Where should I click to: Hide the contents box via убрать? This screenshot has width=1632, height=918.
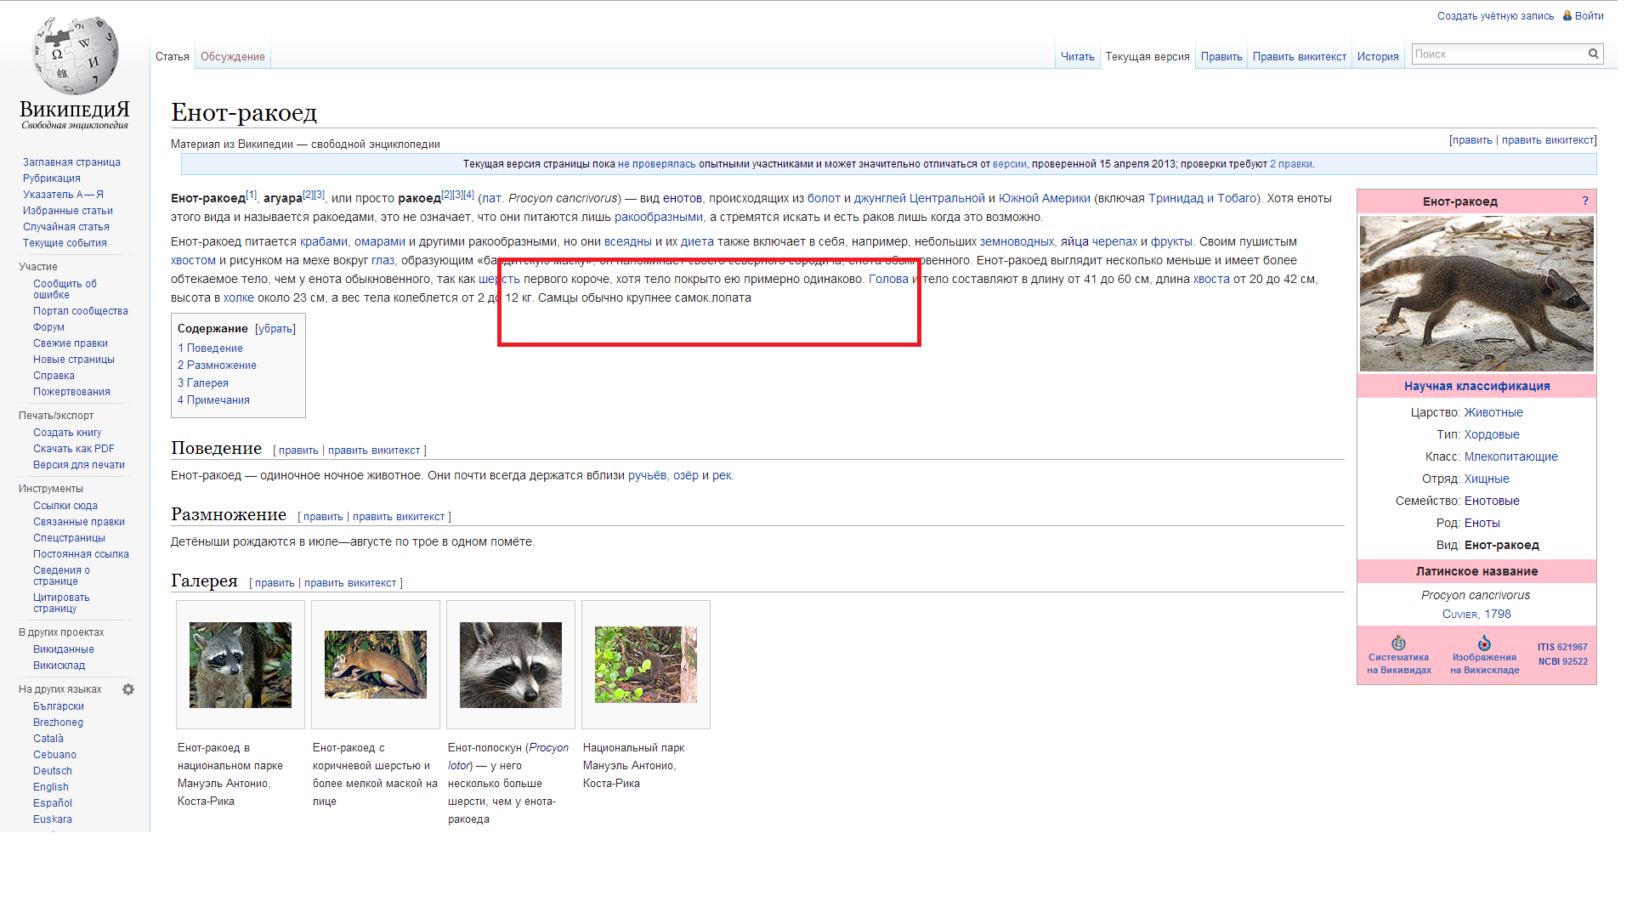(x=275, y=328)
